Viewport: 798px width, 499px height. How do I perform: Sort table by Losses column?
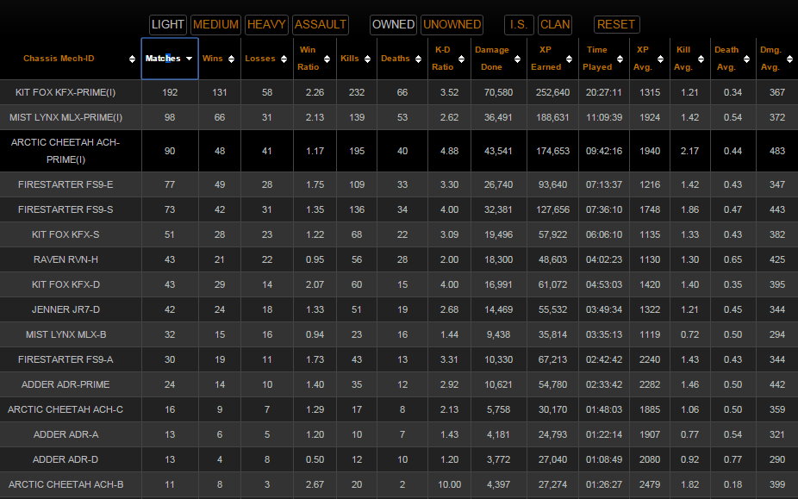coord(284,59)
